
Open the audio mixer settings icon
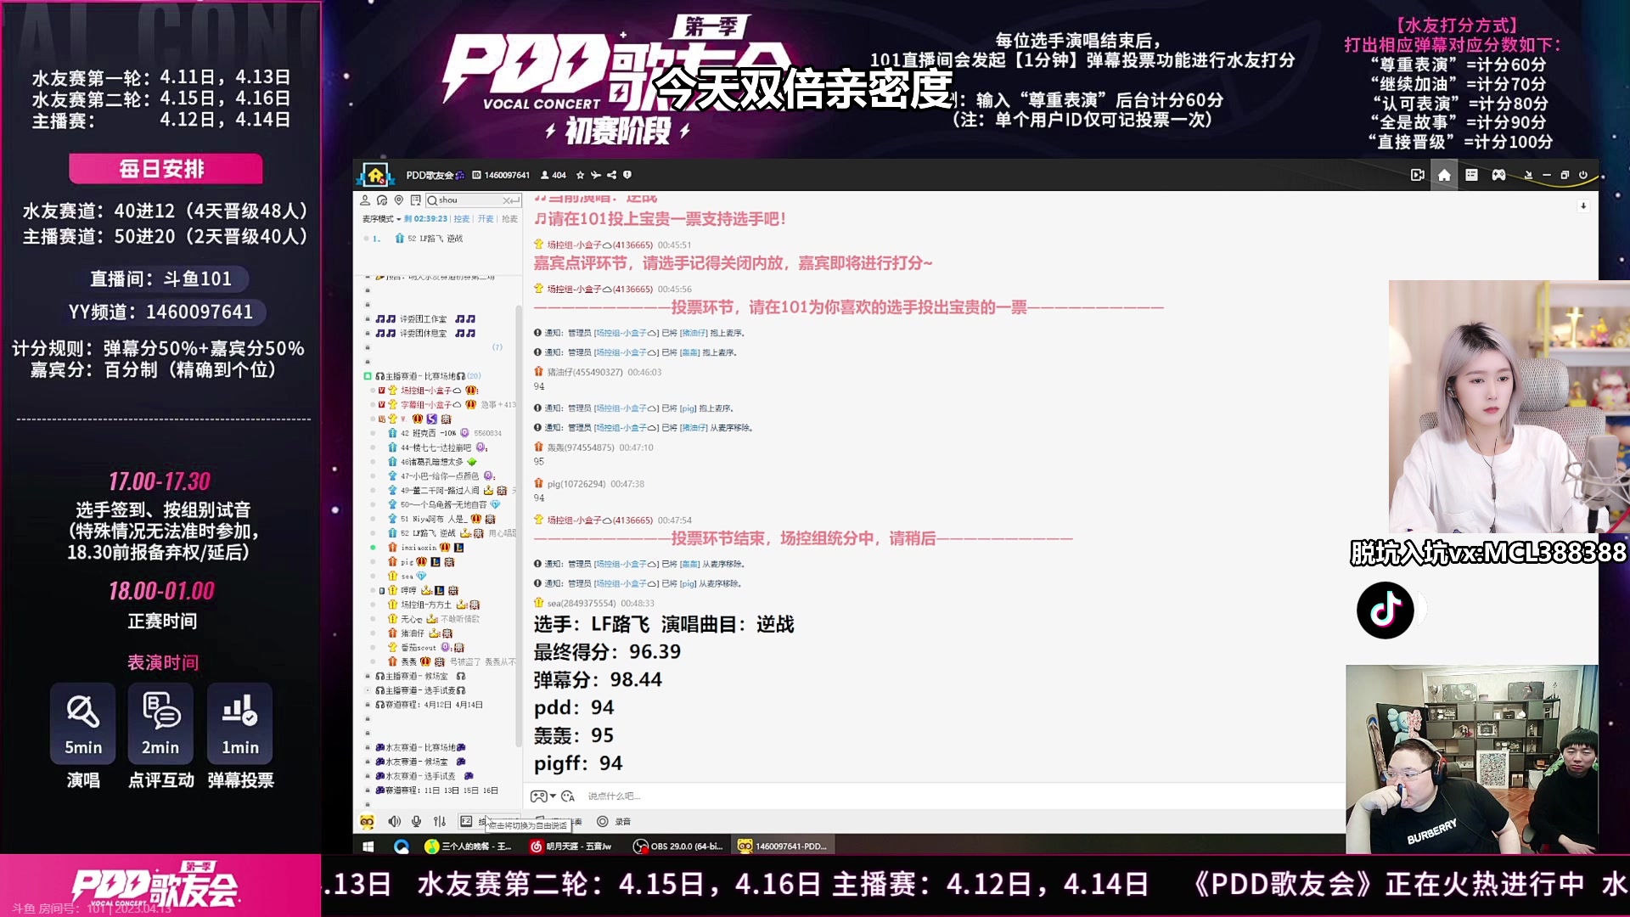point(439,821)
